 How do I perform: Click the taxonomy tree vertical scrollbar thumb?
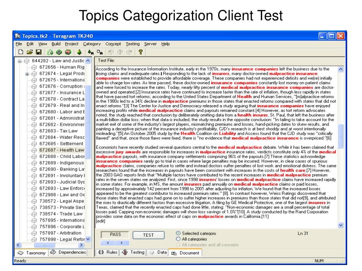coord(88,122)
